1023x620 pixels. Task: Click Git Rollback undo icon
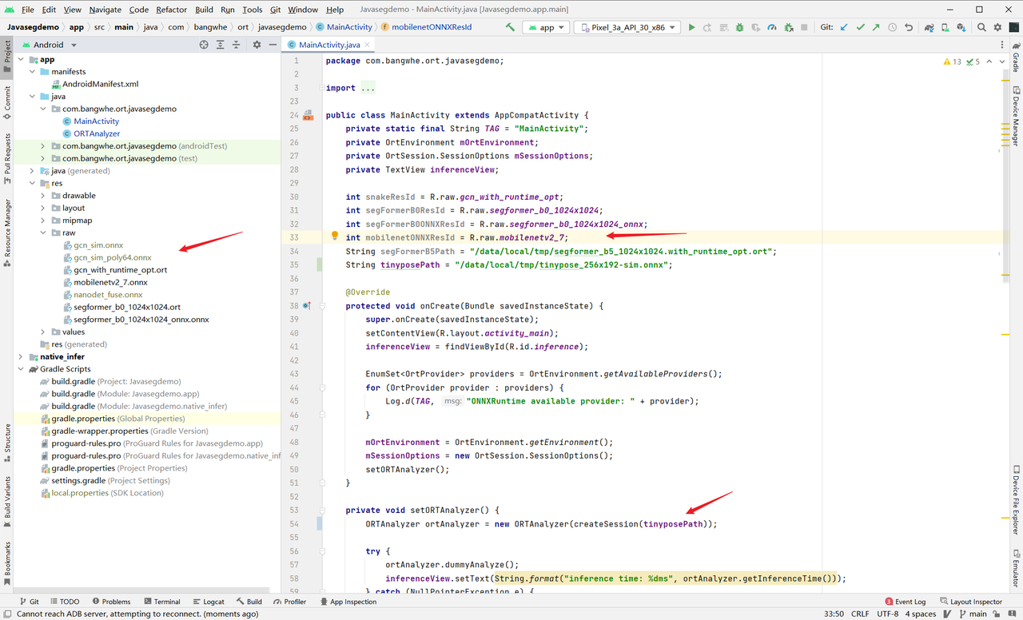[x=908, y=27]
